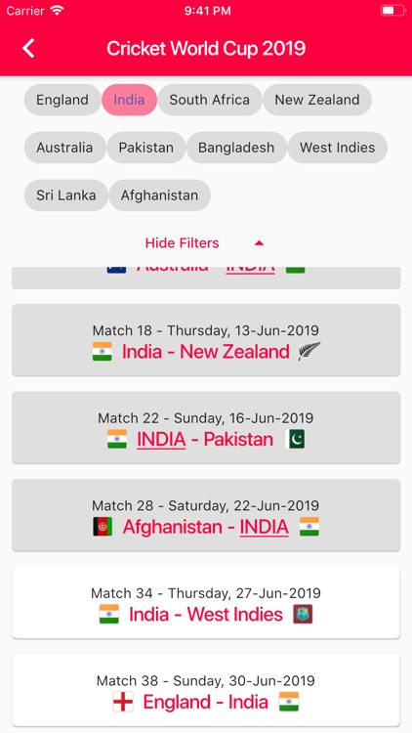The width and height of the screenshot is (412, 733).
Task: Open Match 34 India - West Indies
Action: pos(206,602)
